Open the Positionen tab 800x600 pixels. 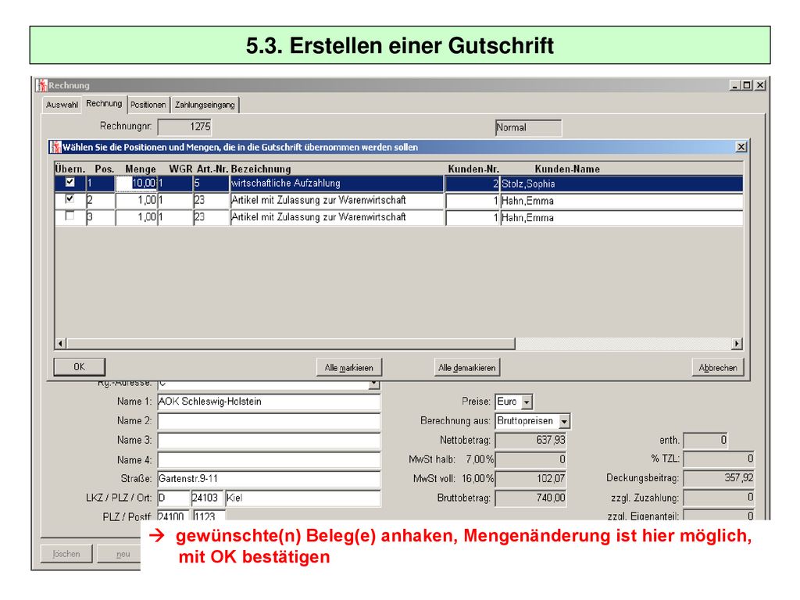[x=148, y=105]
